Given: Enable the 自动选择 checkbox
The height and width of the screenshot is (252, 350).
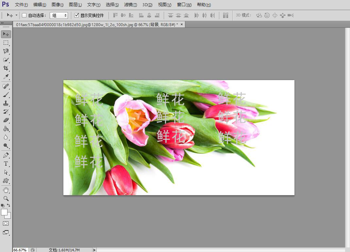Looking at the screenshot, I should 24,15.
